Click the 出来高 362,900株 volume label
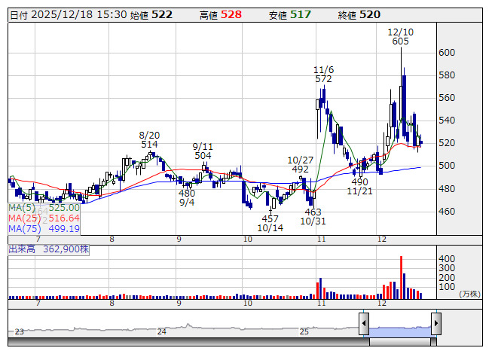492x354 pixels. [x=49, y=249]
